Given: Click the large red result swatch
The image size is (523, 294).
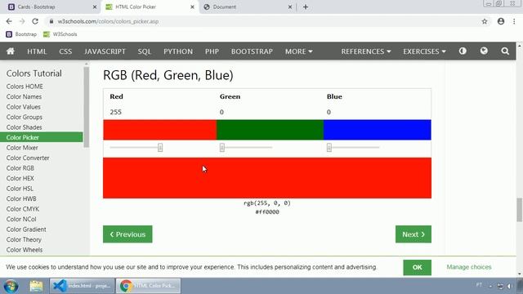Looking at the screenshot, I should click(267, 178).
